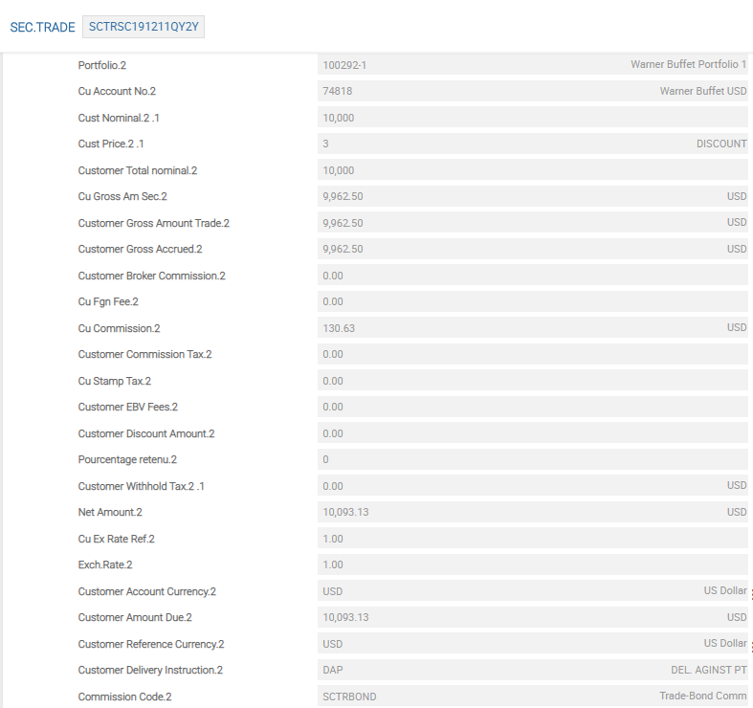Click the dotted icon beside Customer Account Currency.2

[x=751, y=594]
